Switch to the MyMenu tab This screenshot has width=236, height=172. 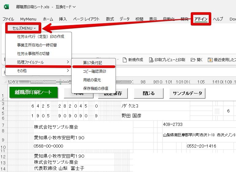(x=28, y=19)
